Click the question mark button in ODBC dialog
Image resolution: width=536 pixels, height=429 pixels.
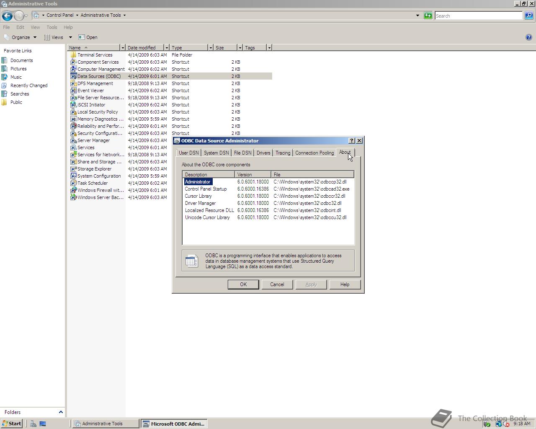tap(352, 141)
